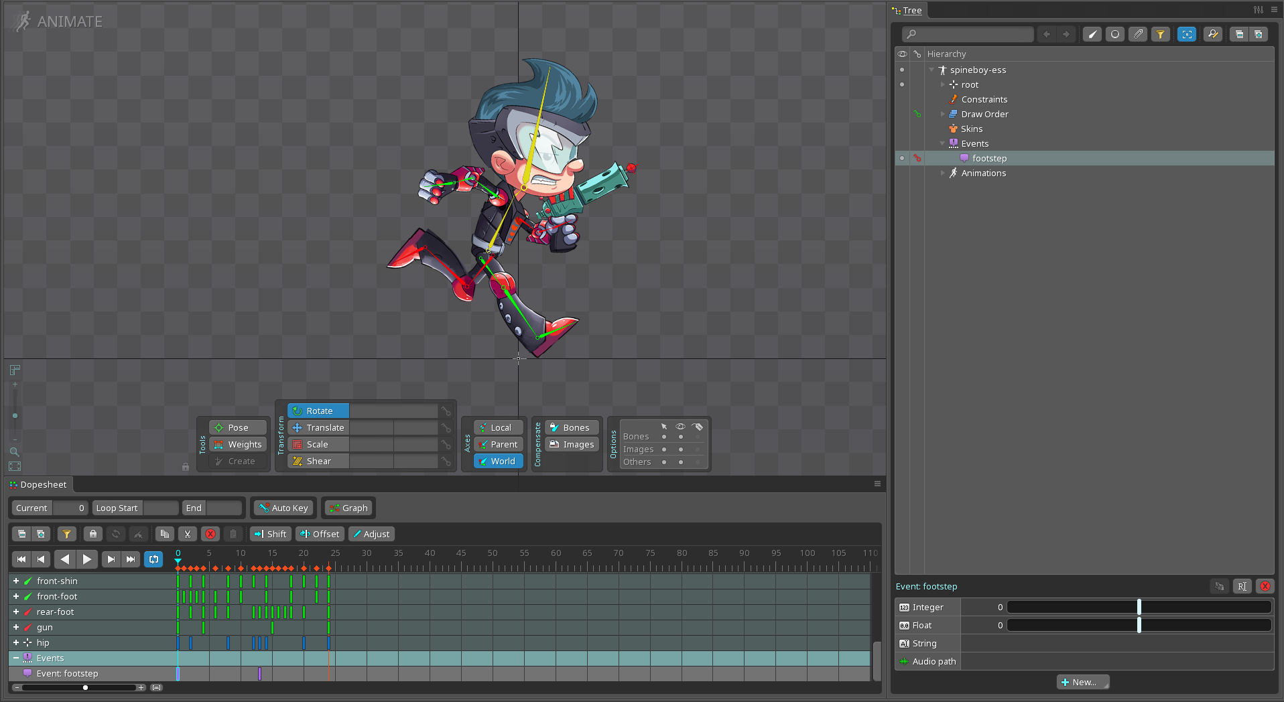Viewport: 1284px width, 702px height.
Task: Switch to the Tree tab
Action: [x=908, y=10]
